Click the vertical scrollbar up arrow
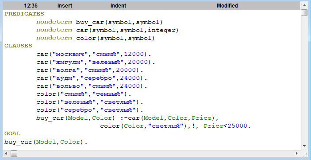The width and height of the screenshot is (311, 160). pyautogui.click(x=304, y=5)
